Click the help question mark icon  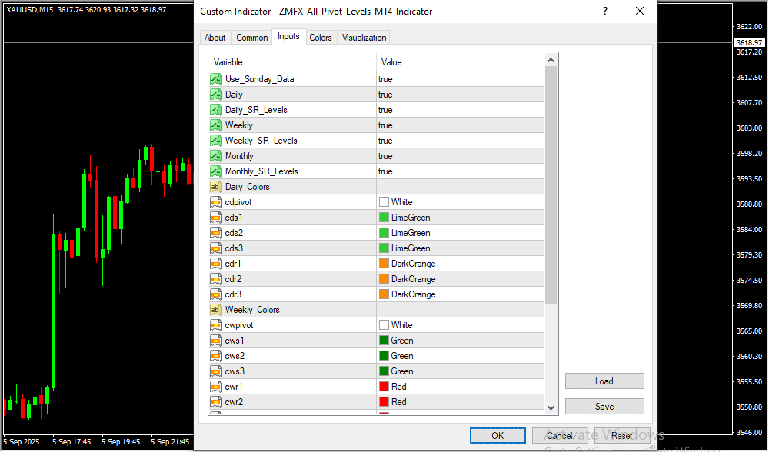(605, 12)
